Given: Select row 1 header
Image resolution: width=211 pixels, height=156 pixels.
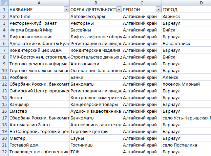Looking at the screenshot, I should click(4, 9).
